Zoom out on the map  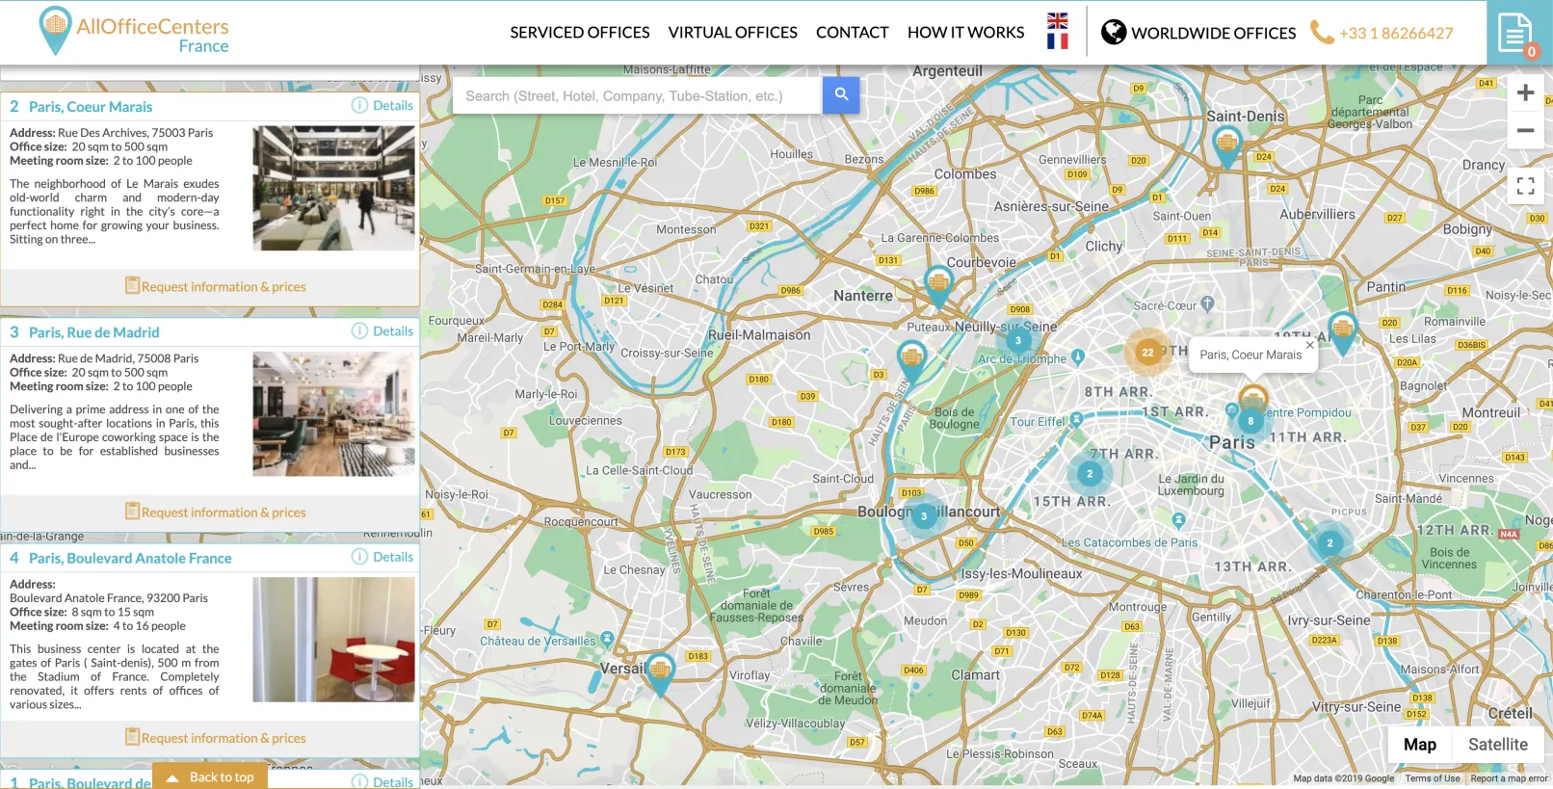pyautogui.click(x=1525, y=130)
